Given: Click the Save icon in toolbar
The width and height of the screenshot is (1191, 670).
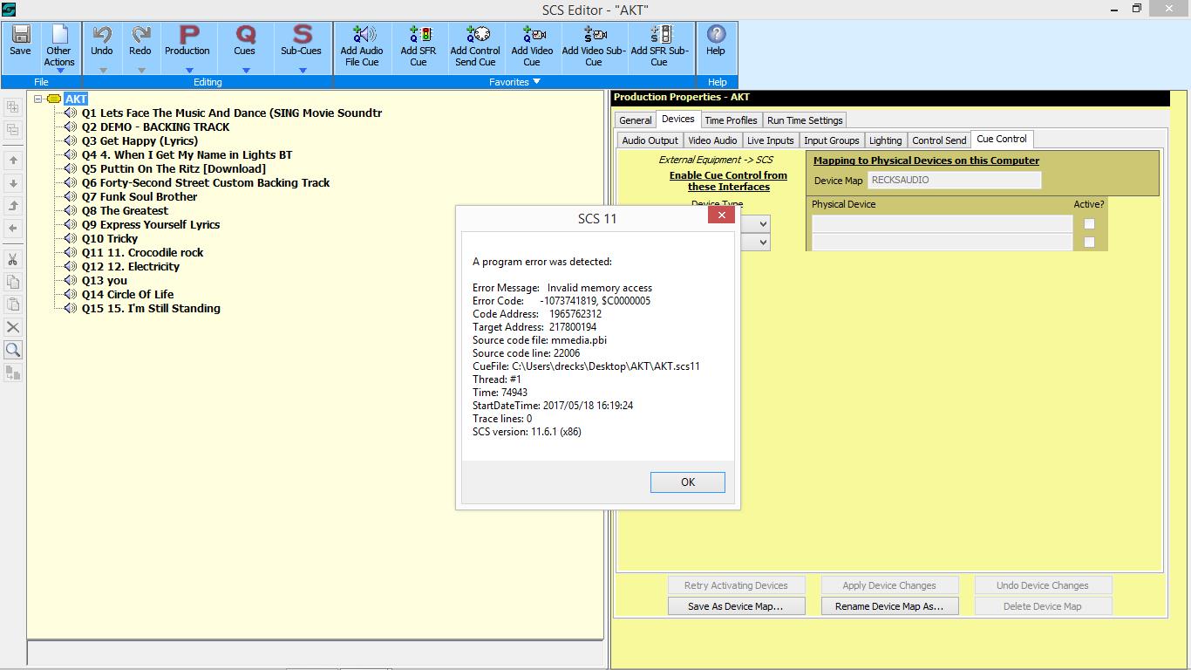Looking at the screenshot, I should (20, 36).
